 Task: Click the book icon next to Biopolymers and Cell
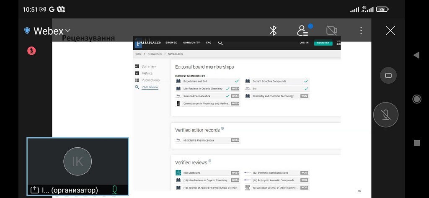pos(178,81)
